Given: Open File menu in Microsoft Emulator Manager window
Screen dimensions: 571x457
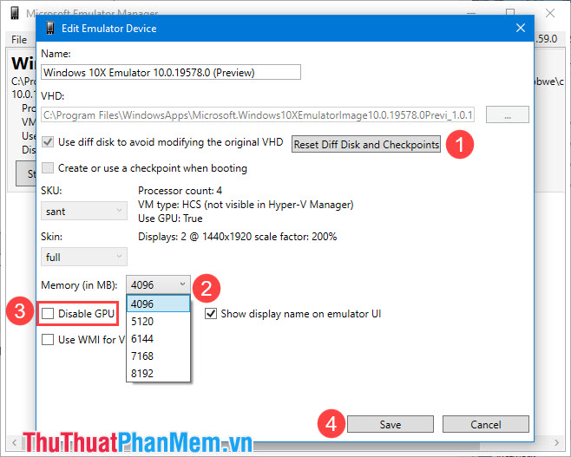Looking at the screenshot, I should point(19,39).
